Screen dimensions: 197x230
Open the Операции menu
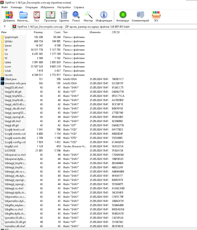click(x=31, y=7)
